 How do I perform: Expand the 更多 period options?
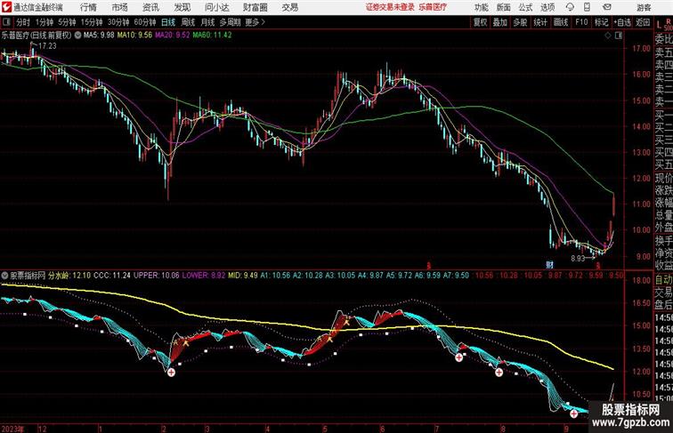coord(255,22)
